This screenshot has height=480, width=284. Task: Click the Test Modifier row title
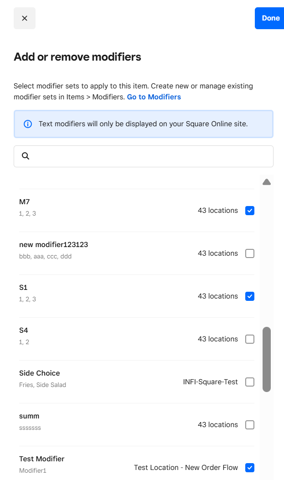42,459
